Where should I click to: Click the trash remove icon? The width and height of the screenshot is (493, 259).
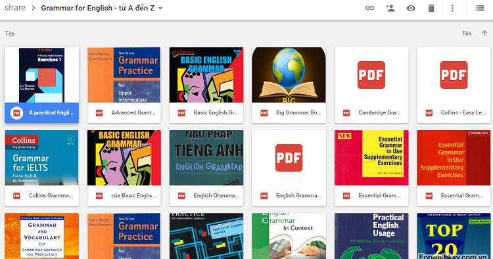point(431,8)
